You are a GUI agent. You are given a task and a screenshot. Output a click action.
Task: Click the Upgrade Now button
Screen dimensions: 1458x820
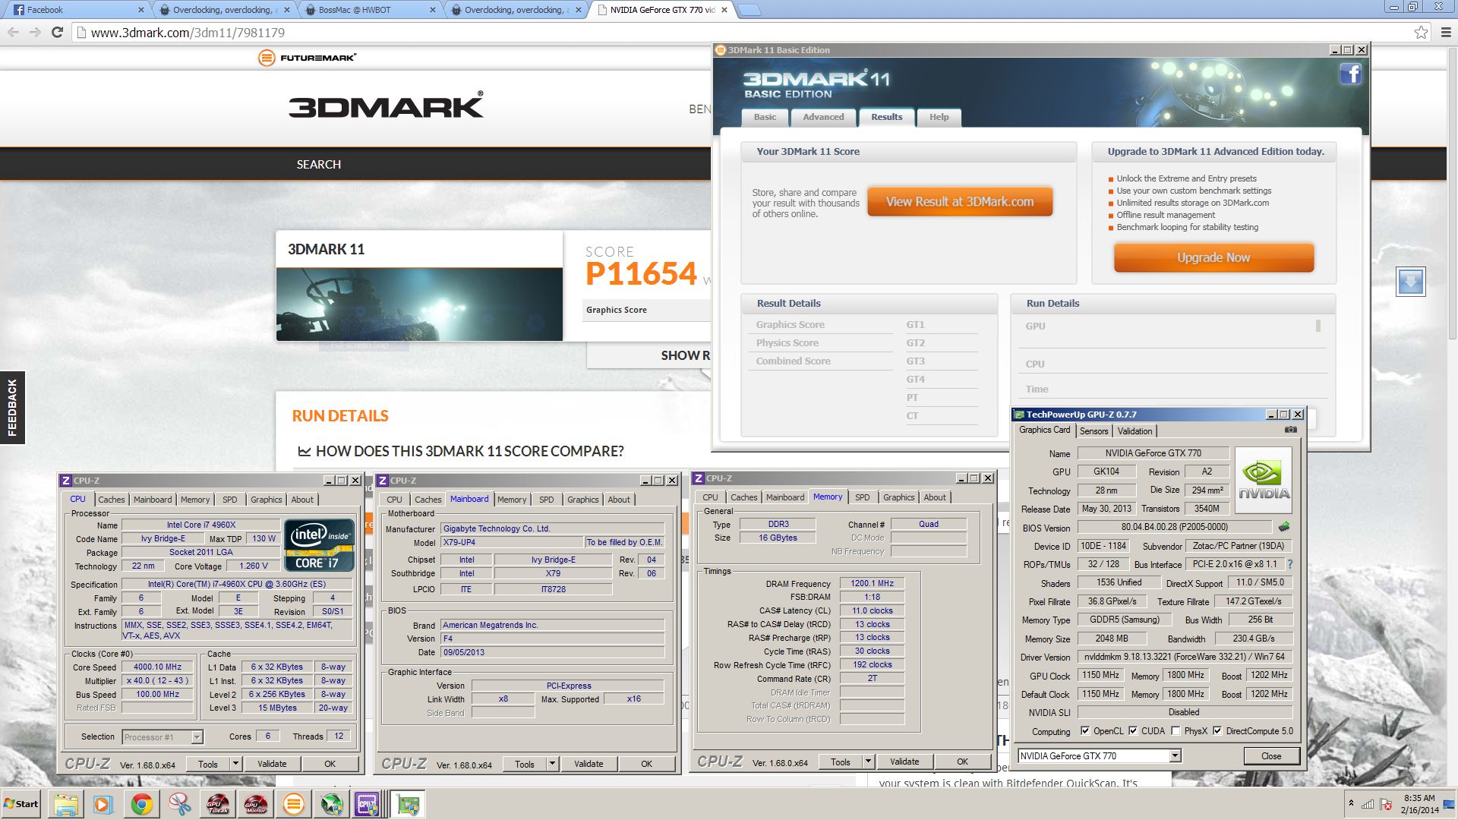pos(1213,257)
